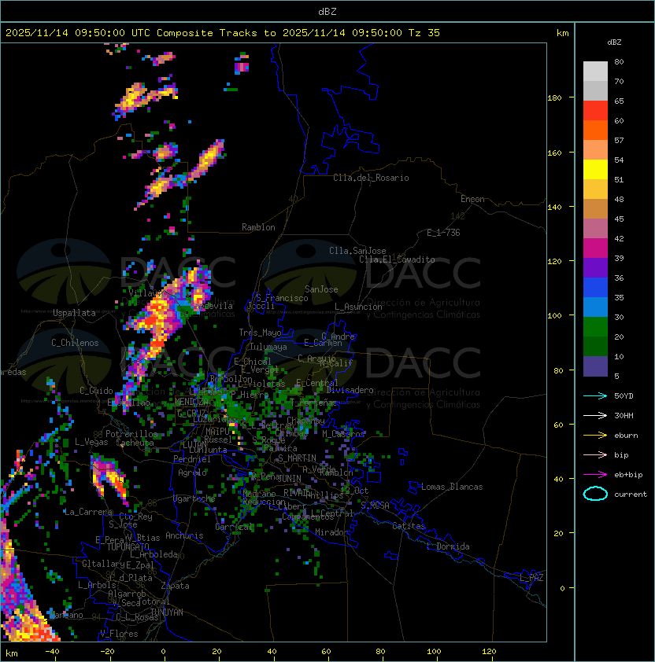Click the 'Uspallata' place label on map
This screenshot has height=662, width=655.
pyautogui.click(x=74, y=313)
